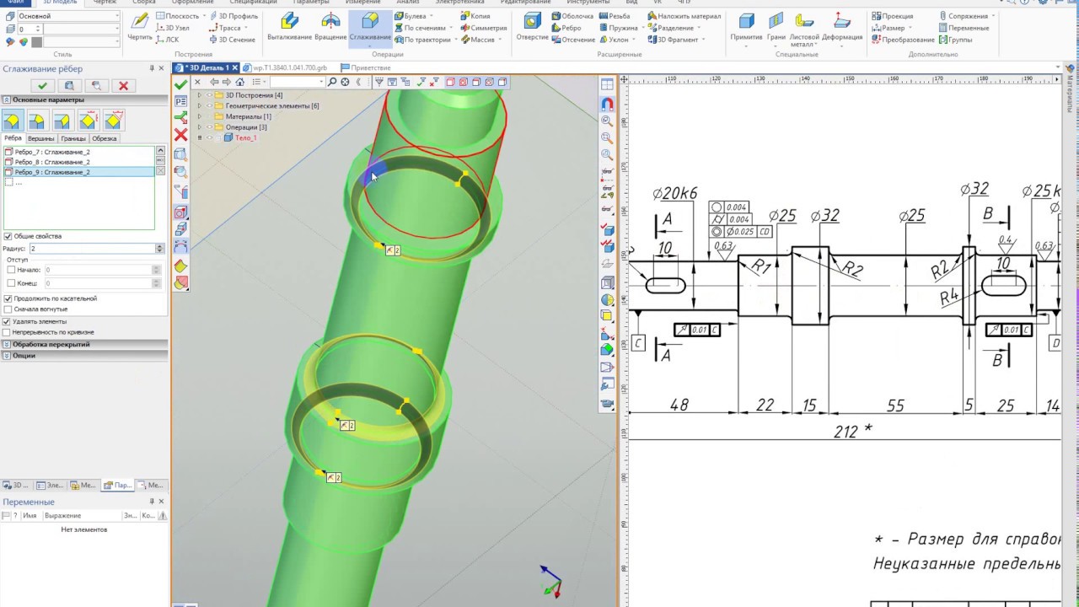Click the Наложить материал tool
This screenshot has width=1079, height=607.
tap(684, 16)
